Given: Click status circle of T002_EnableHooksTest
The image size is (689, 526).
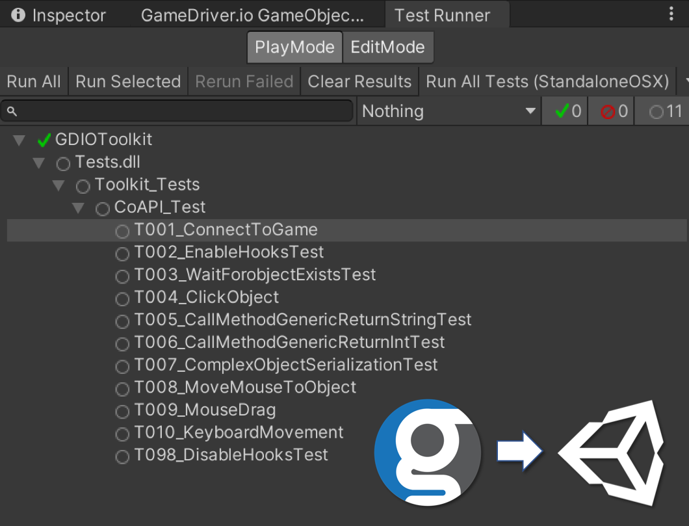Looking at the screenshot, I should pyautogui.click(x=122, y=254).
